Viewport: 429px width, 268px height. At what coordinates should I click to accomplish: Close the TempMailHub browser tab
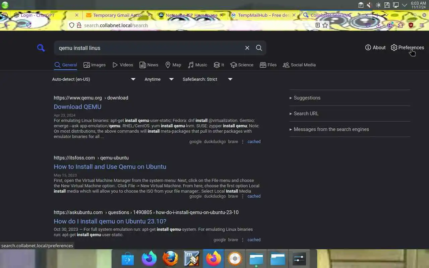(x=294, y=15)
